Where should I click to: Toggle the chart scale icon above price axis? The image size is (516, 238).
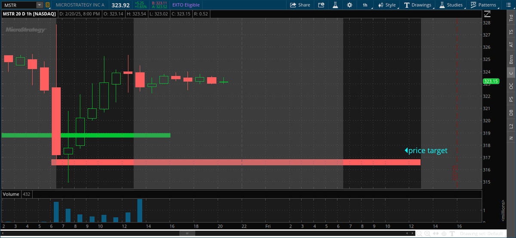[487, 14]
